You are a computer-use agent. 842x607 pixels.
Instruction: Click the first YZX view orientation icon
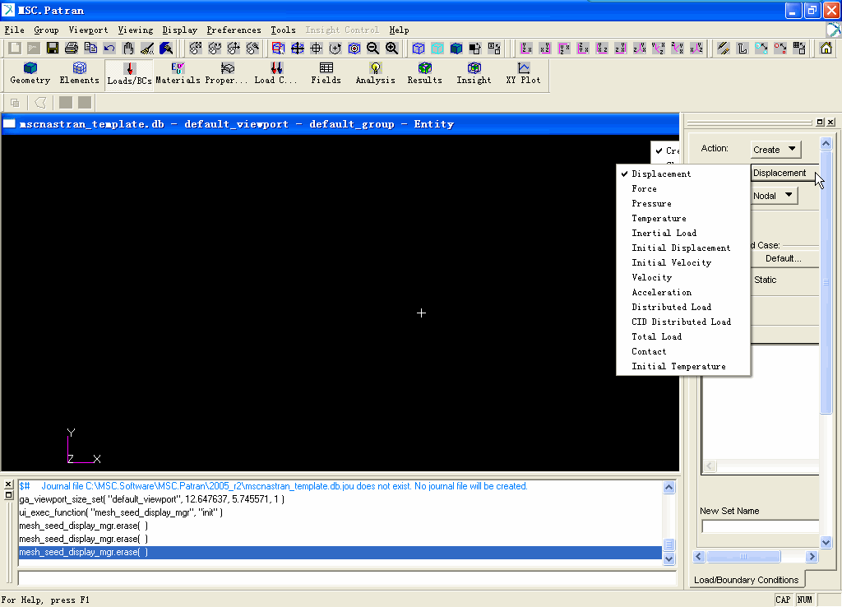click(x=526, y=49)
